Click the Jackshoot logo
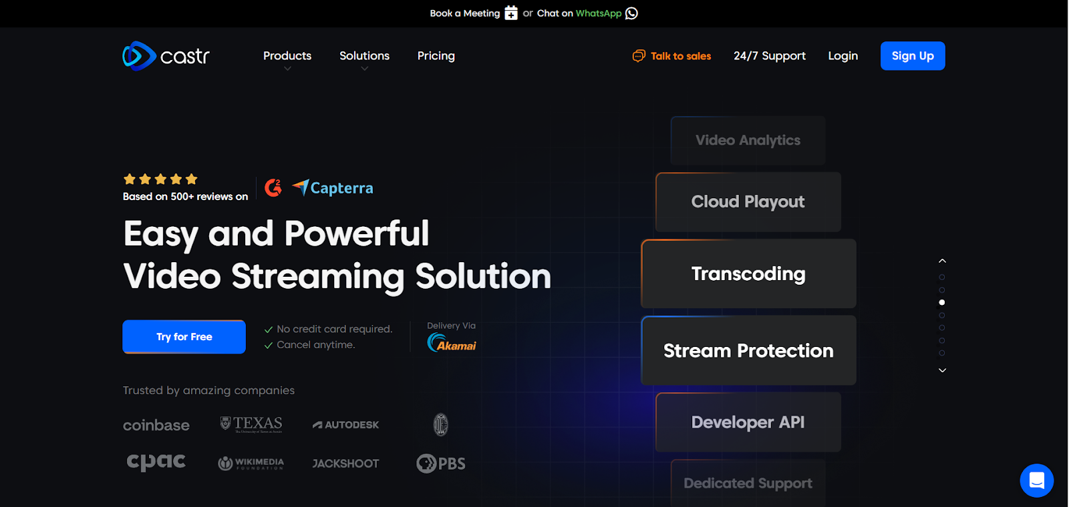Image resolution: width=1069 pixels, height=507 pixels. pyautogui.click(x=345, y=464)
